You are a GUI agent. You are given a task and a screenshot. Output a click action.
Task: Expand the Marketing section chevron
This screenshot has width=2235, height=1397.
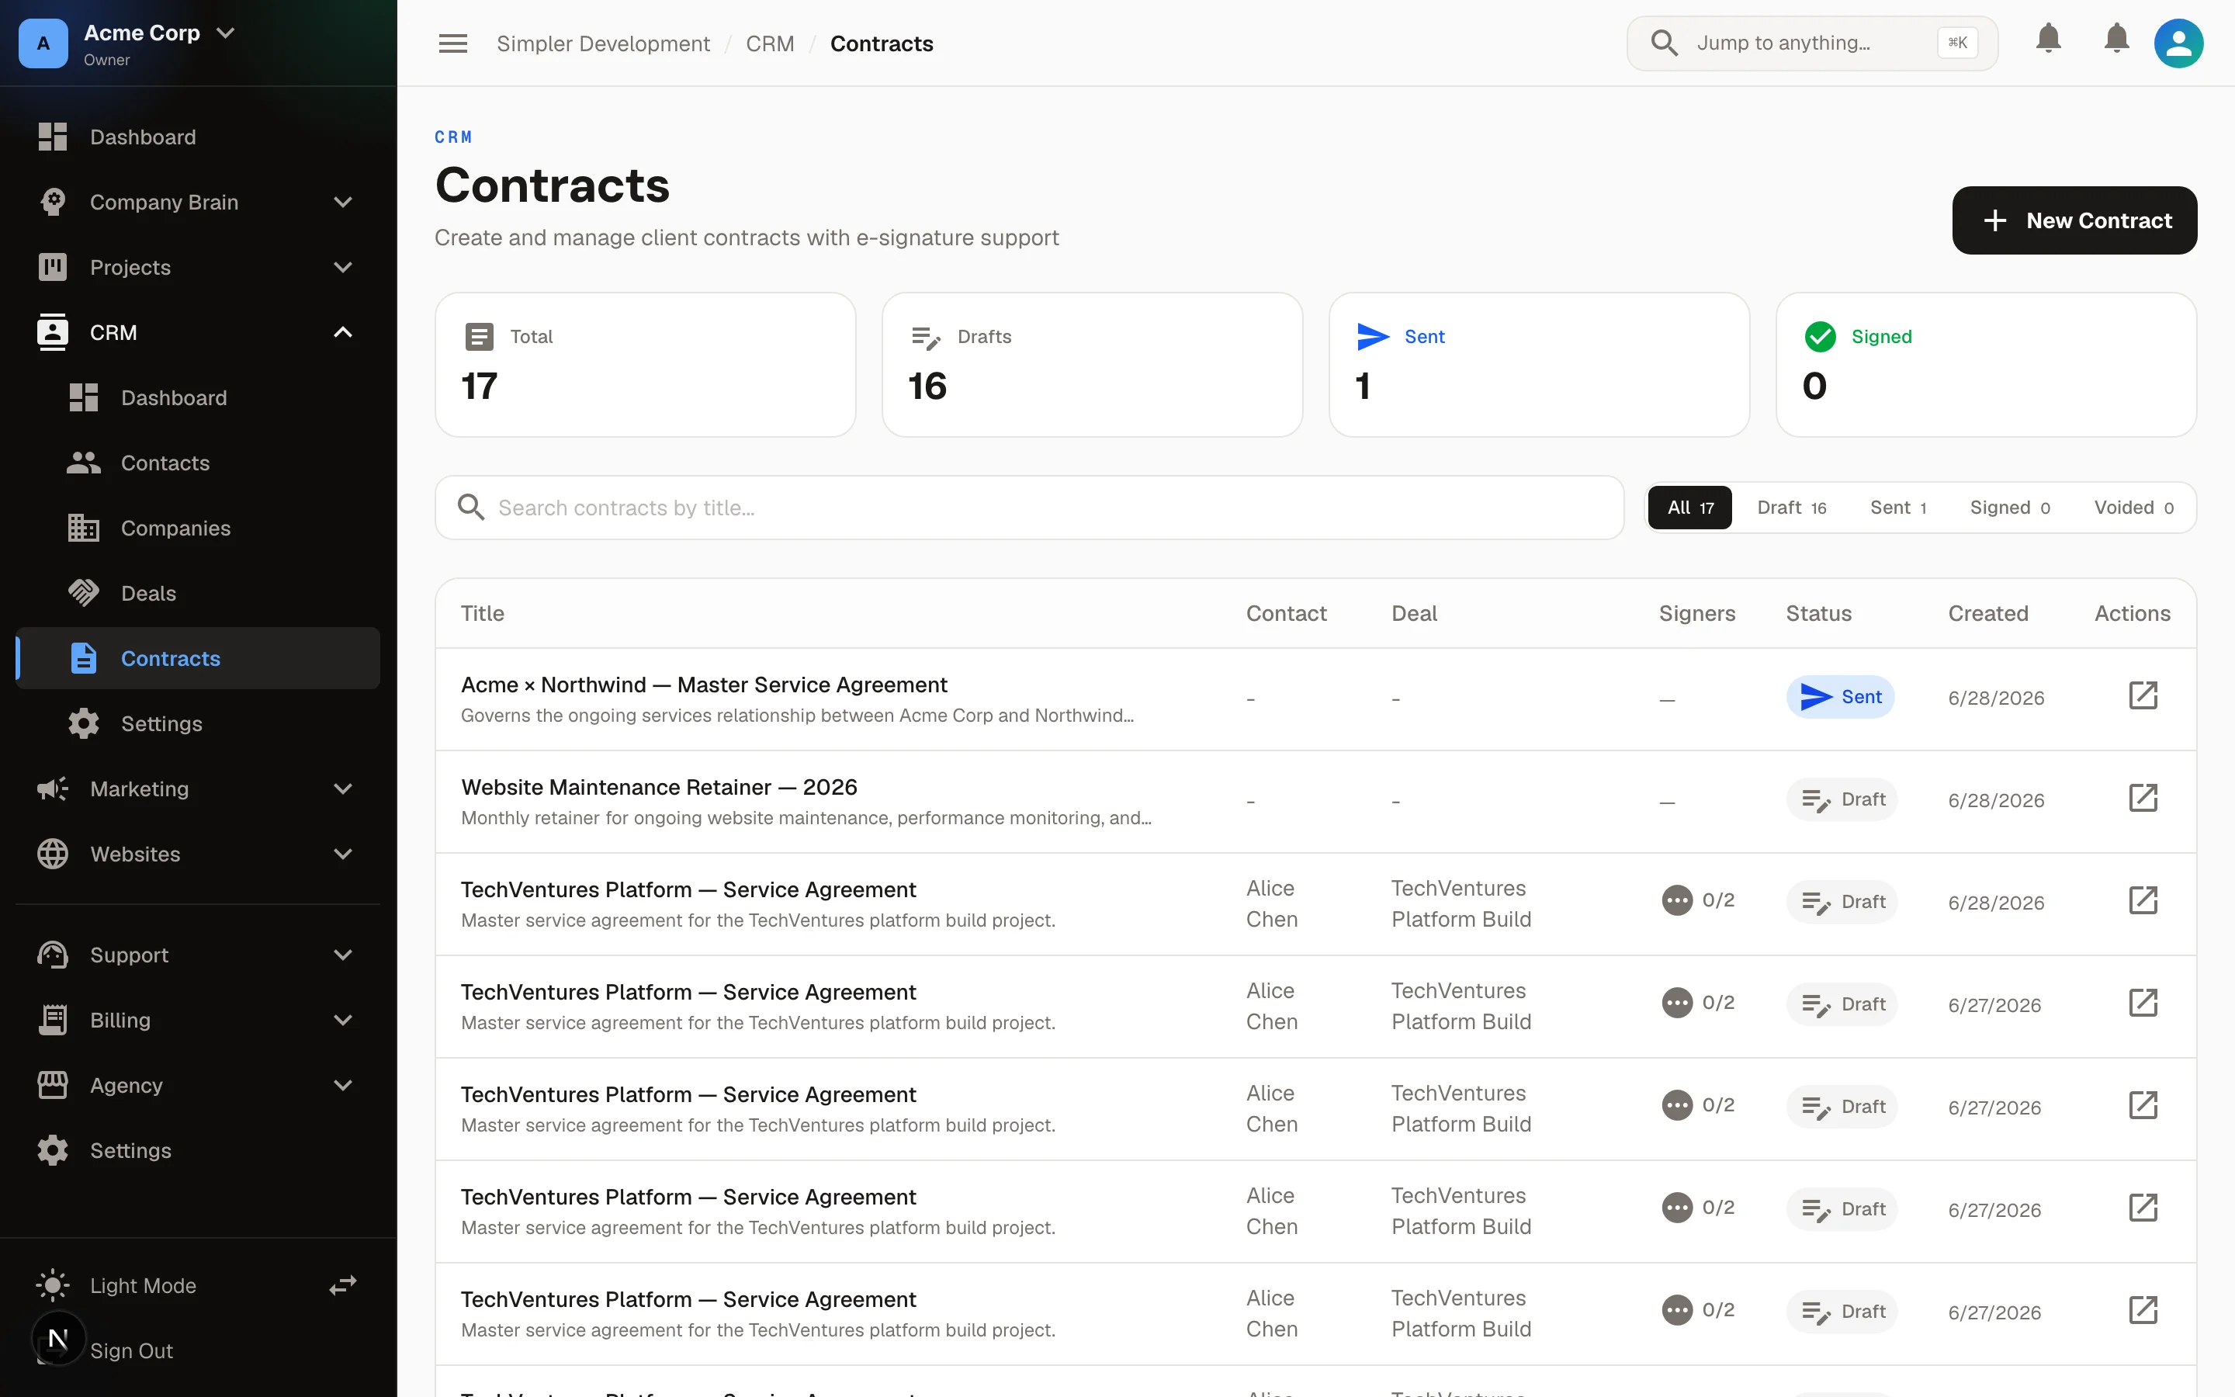pos(343,789)
